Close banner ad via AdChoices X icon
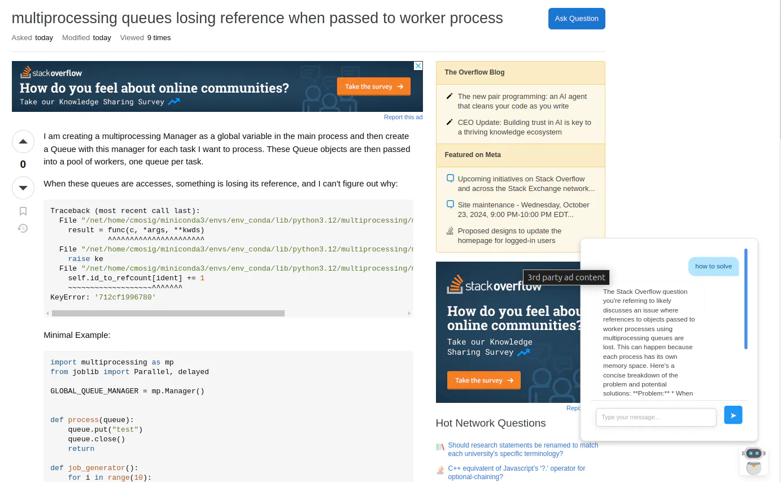The height and width of the screenshot is (482, 781). point(418,66)
